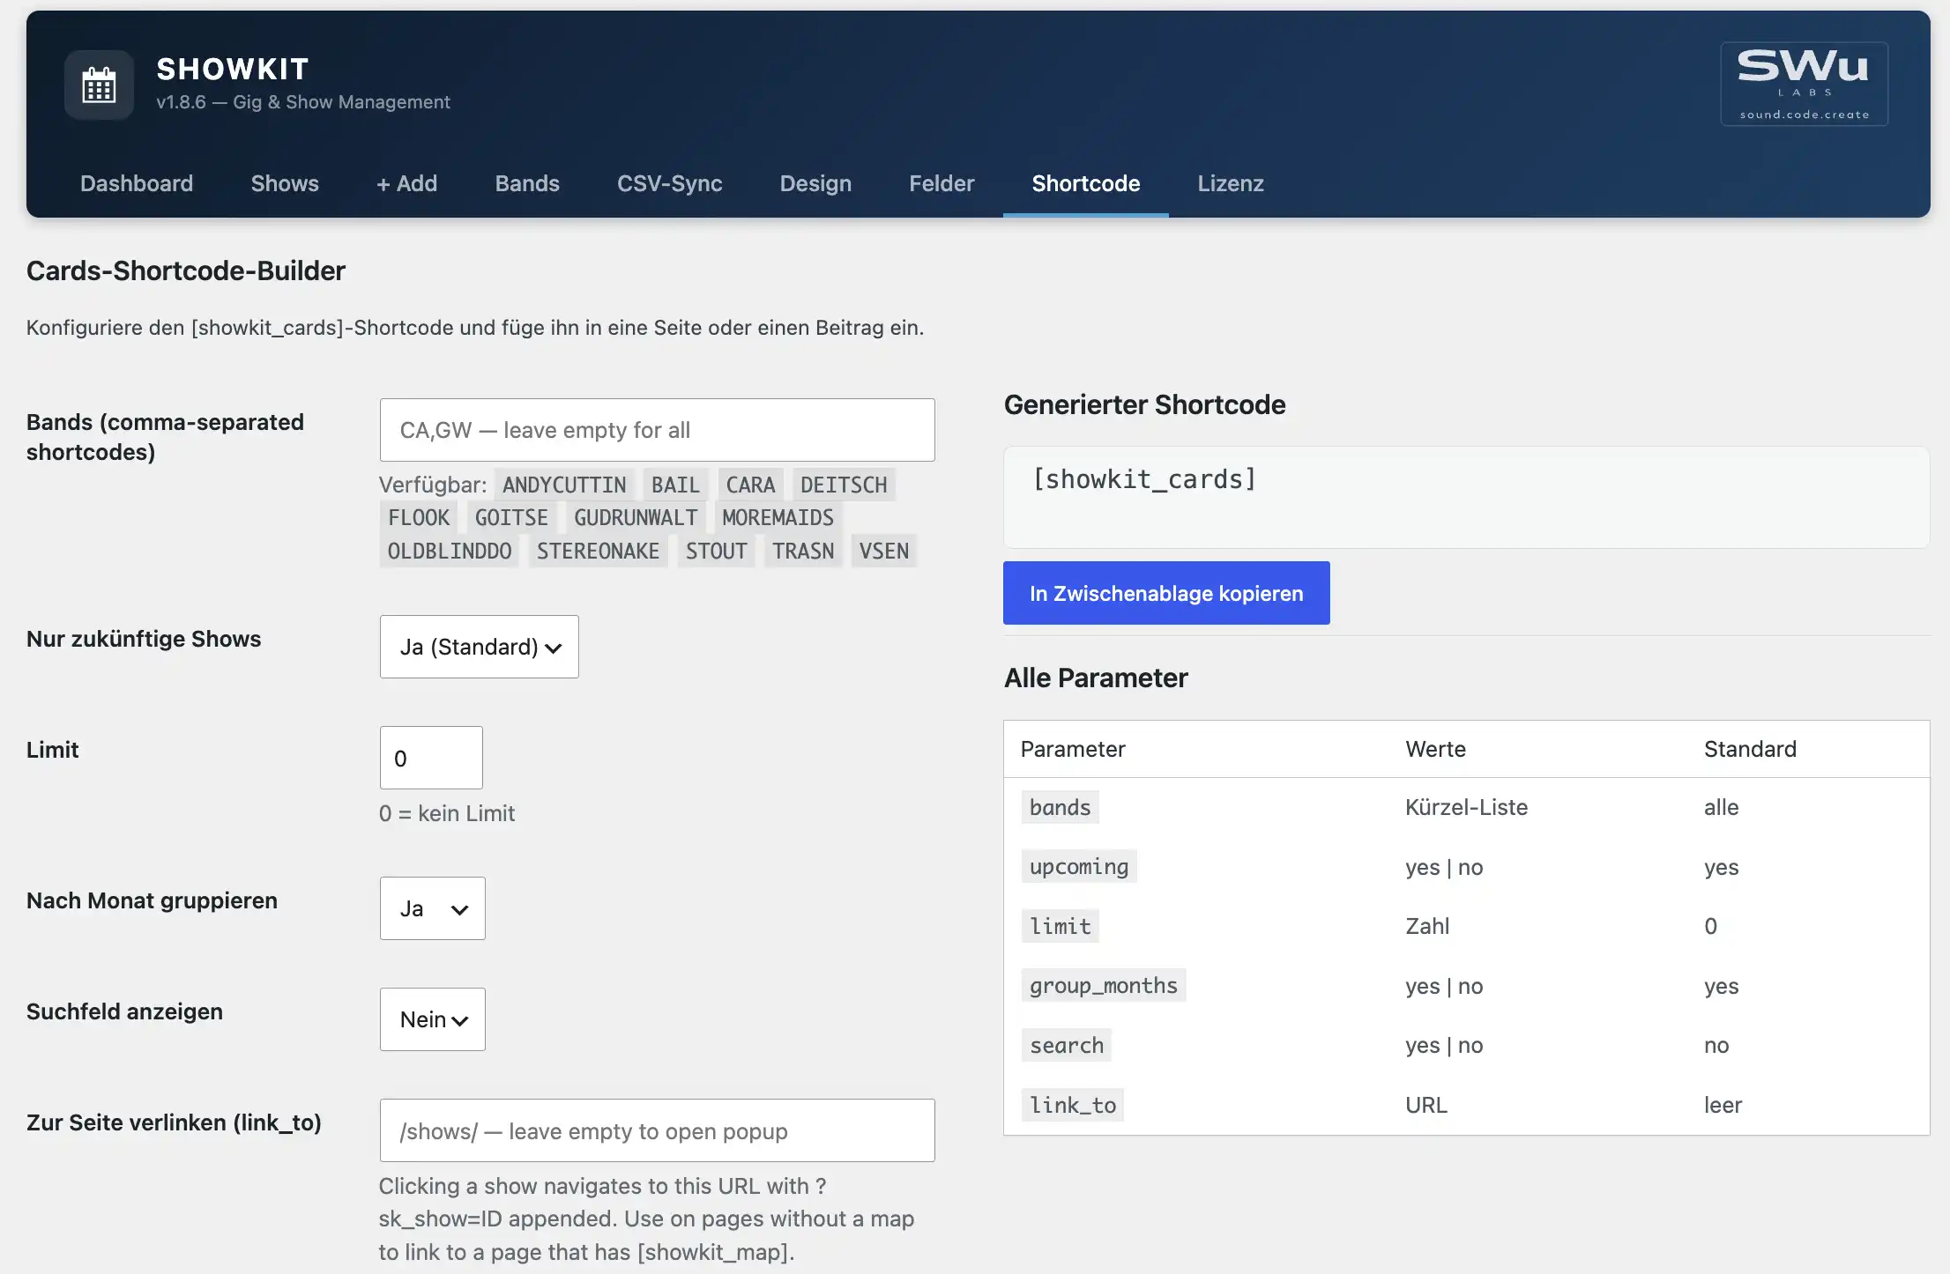Click the VSEN band code
Viewport: 1950px width, 1274px height.
[883, 551]
